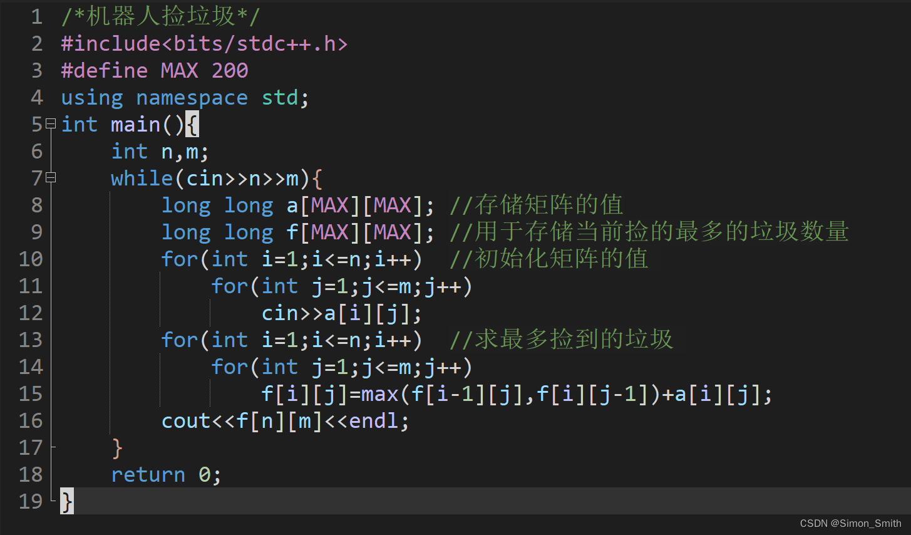
Task: Click 'while(cin>>n>>m){' on line 7
Action: pos(217,179)
